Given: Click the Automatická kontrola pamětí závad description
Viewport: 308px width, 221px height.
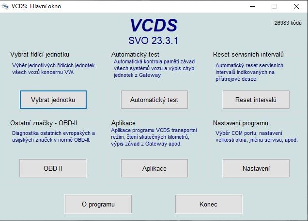Looking at the screenshot, I should coord(154,68).
